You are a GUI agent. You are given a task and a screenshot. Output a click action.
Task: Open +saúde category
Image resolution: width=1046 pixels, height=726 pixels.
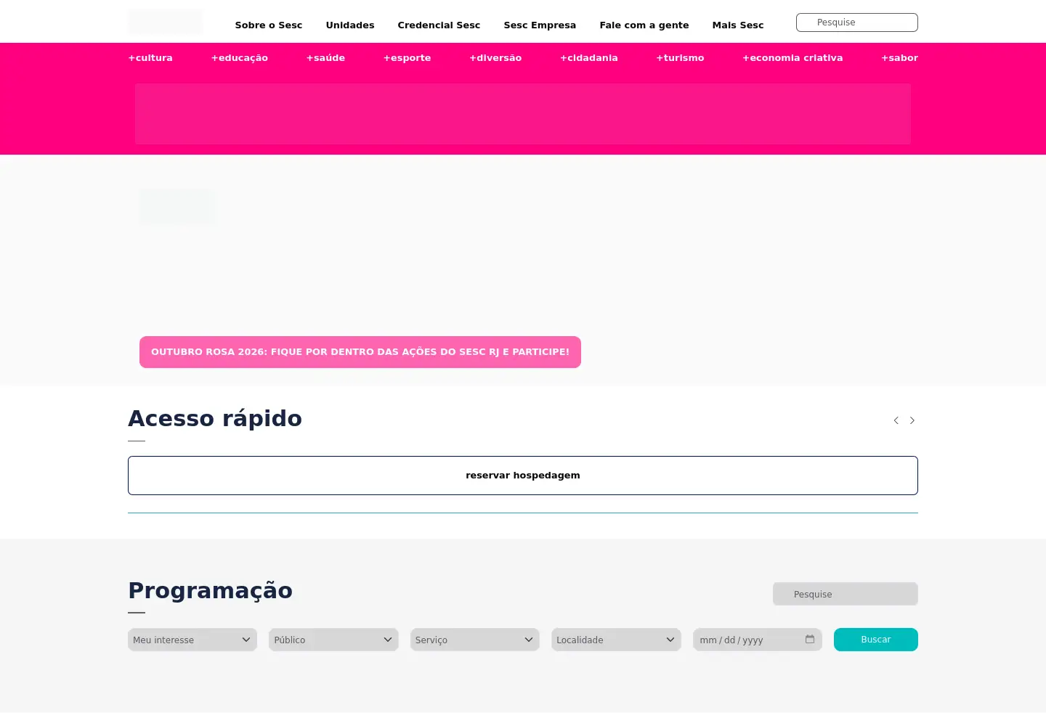point(325,58)
